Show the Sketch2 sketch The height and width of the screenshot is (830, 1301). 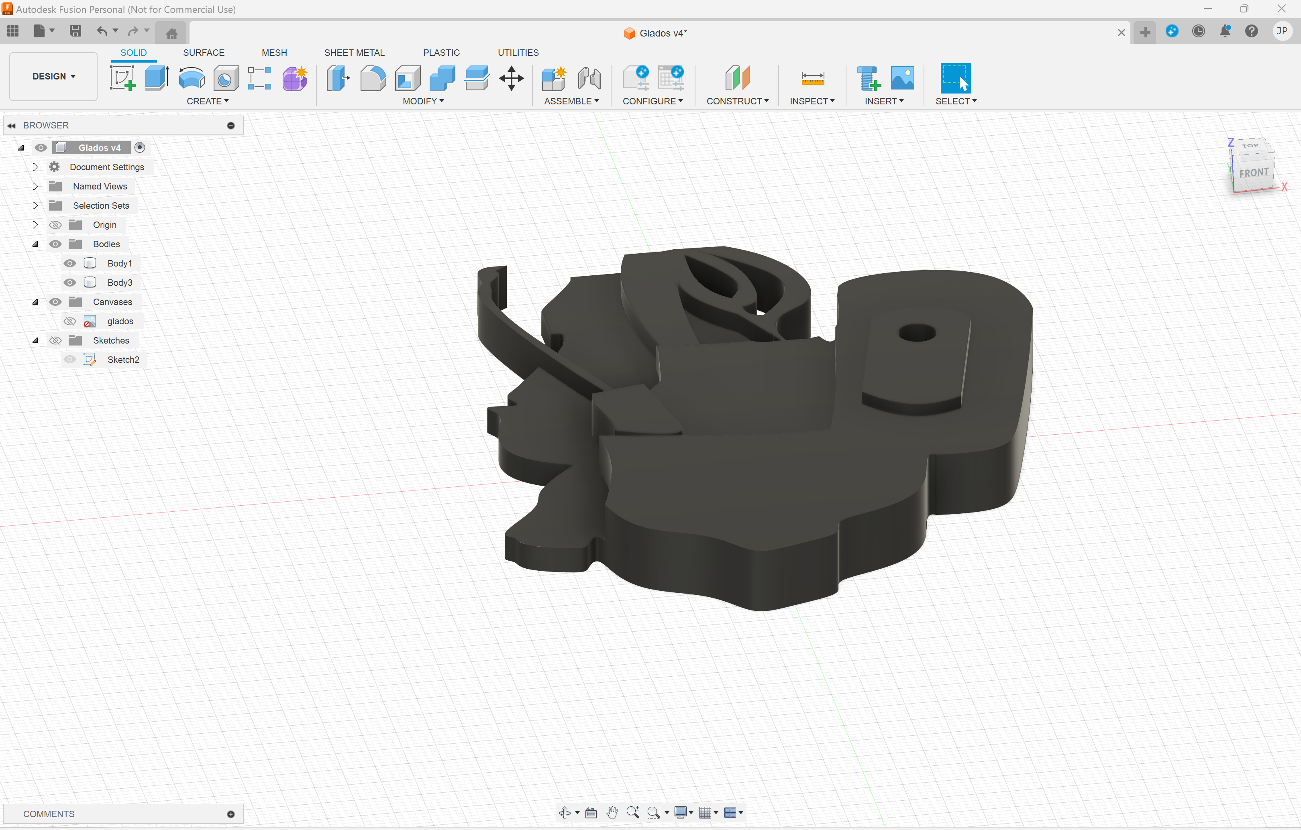[x=70, y=360]
